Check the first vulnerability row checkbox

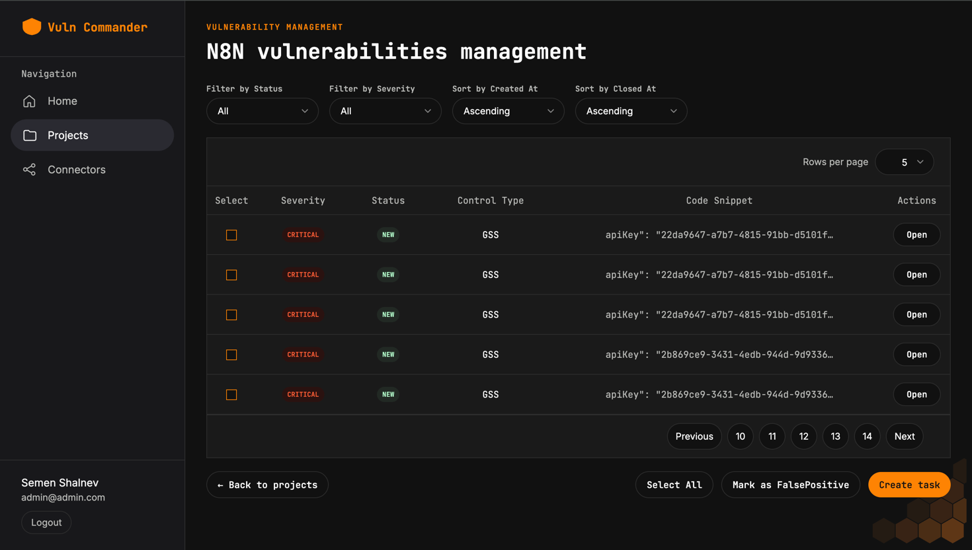pos(231,235)
